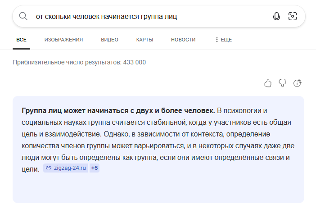Click the approximate results count text
The image size is (316, 209).
pos(79,62)
